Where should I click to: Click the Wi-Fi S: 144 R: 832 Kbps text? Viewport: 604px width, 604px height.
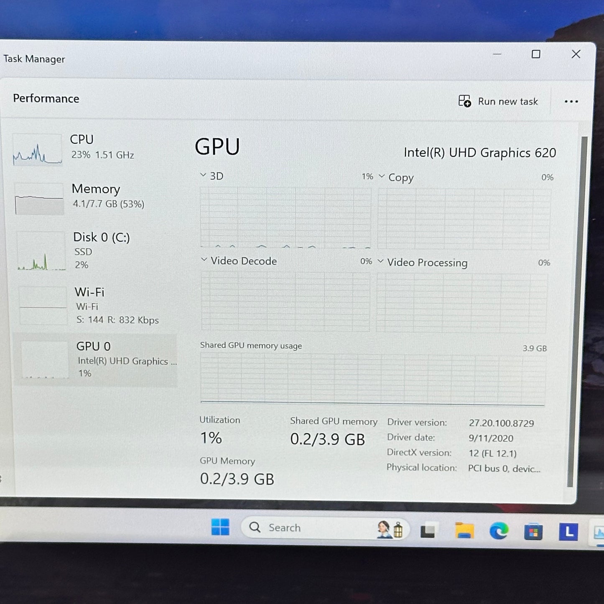coord(117,320)
